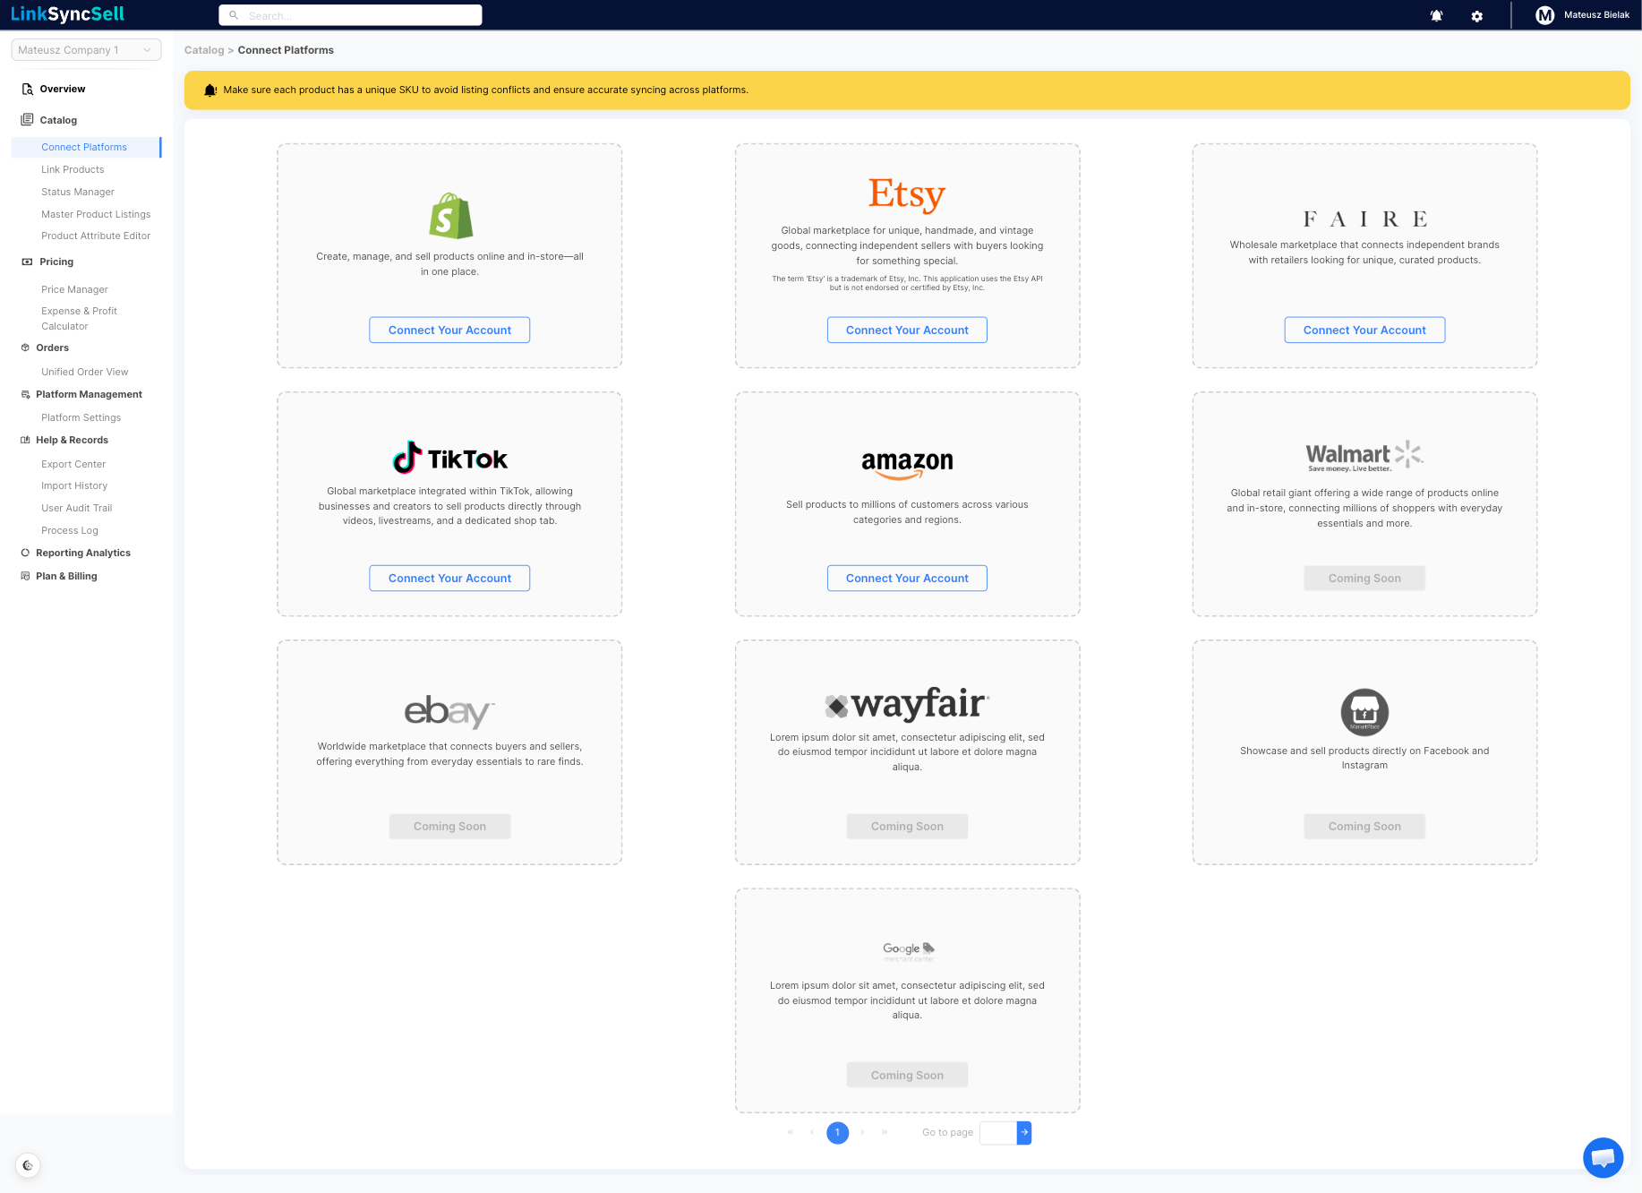Click the LinkSyncSell logo
1642x1193 pixels.
[x=67, y=14]
